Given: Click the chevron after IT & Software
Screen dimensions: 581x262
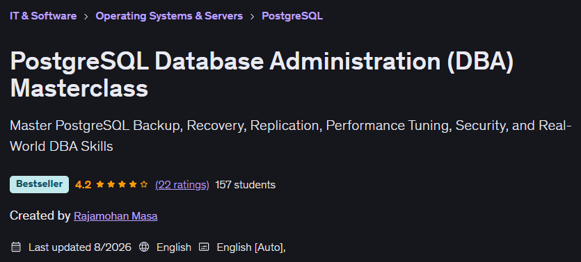Looking at the screenshot, I should pos(86,16).
